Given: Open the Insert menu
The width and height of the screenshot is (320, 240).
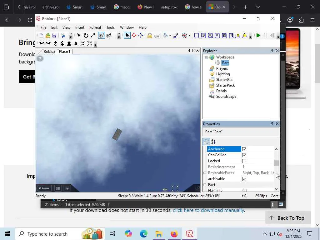Looking at the screenshot, I should [80, 27].
